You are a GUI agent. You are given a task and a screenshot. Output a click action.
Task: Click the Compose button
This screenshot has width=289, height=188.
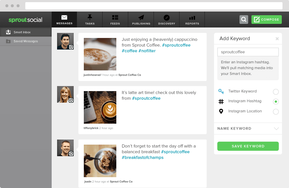click(267, 20)
